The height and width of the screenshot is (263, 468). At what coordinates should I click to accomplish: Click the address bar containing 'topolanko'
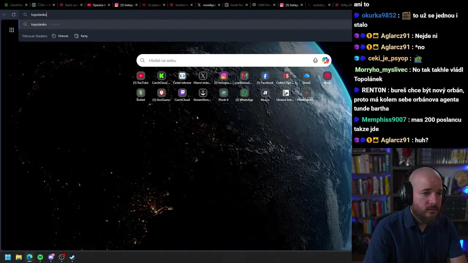point(185,15)
